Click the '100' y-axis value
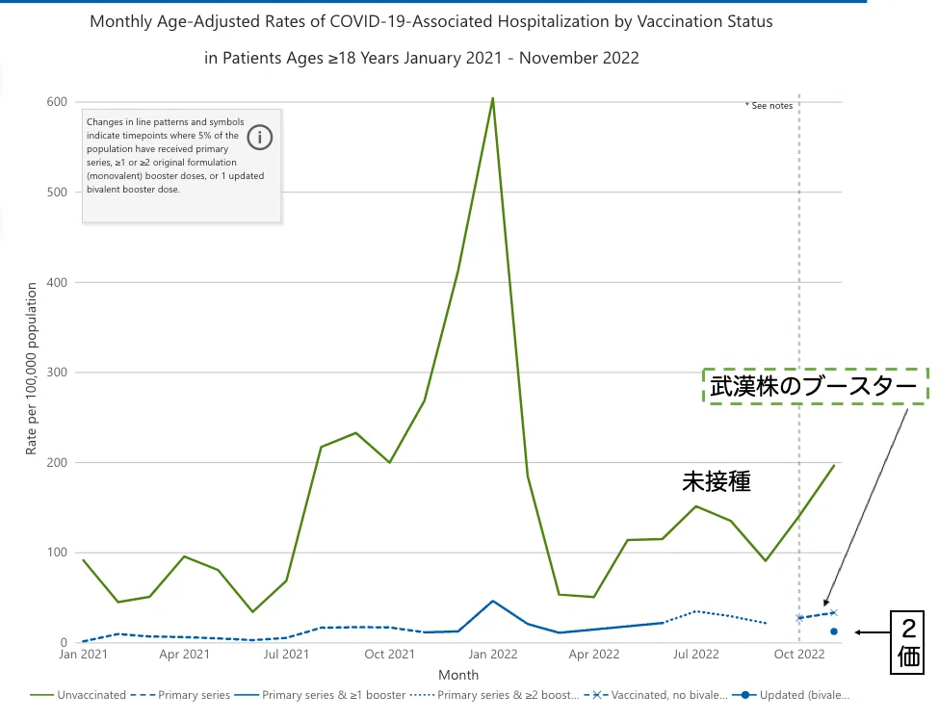 click(57, 553)
